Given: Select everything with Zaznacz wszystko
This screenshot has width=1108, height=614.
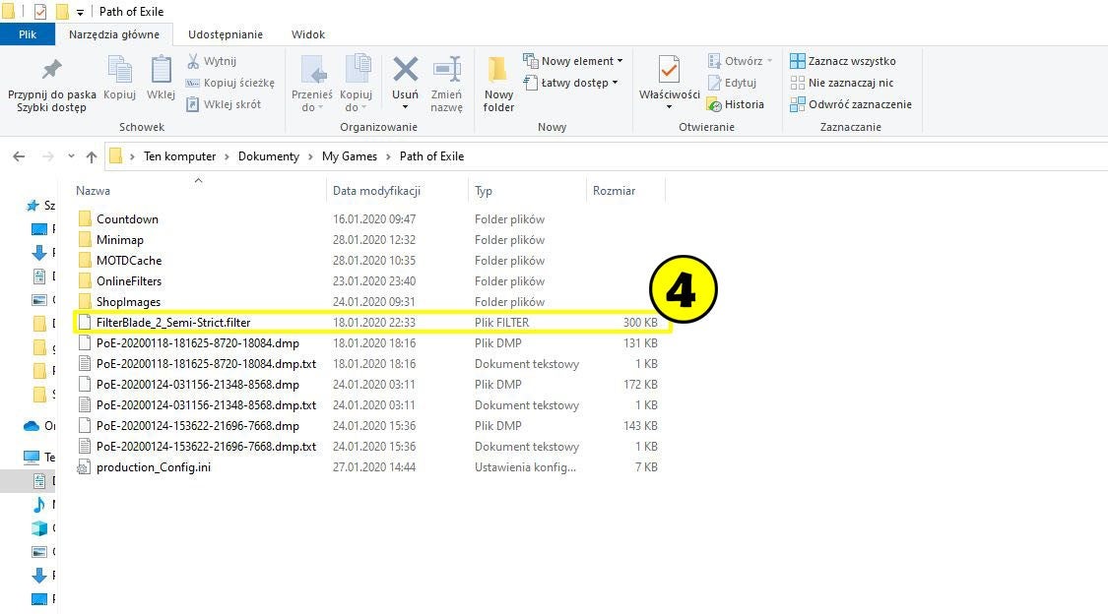Looking at the screenshot, I should pos(843,61).
